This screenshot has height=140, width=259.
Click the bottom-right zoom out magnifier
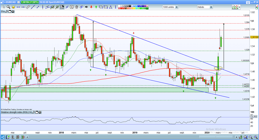coord(251,137)
